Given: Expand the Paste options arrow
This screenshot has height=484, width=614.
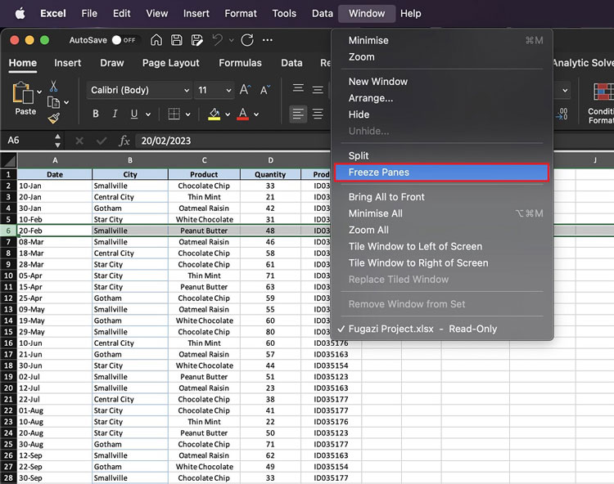Looking at the screenshot, I should click(39, 92).
